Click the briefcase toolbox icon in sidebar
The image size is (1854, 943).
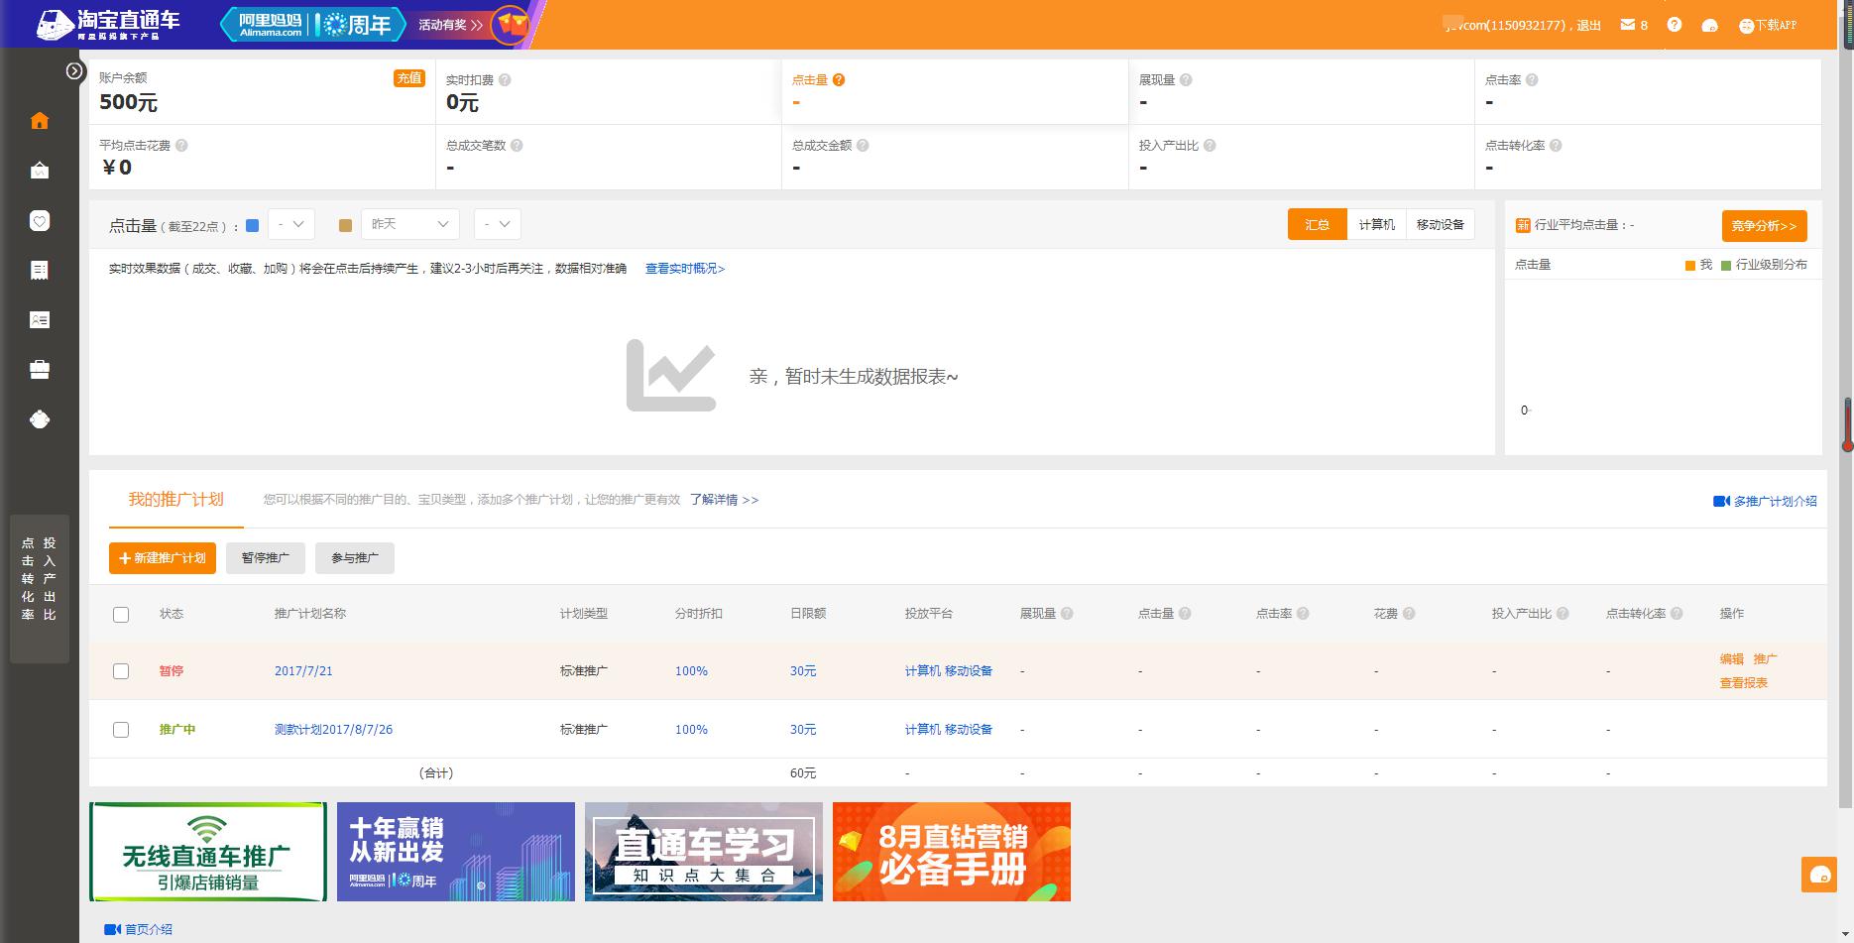(x=40, y=370)
